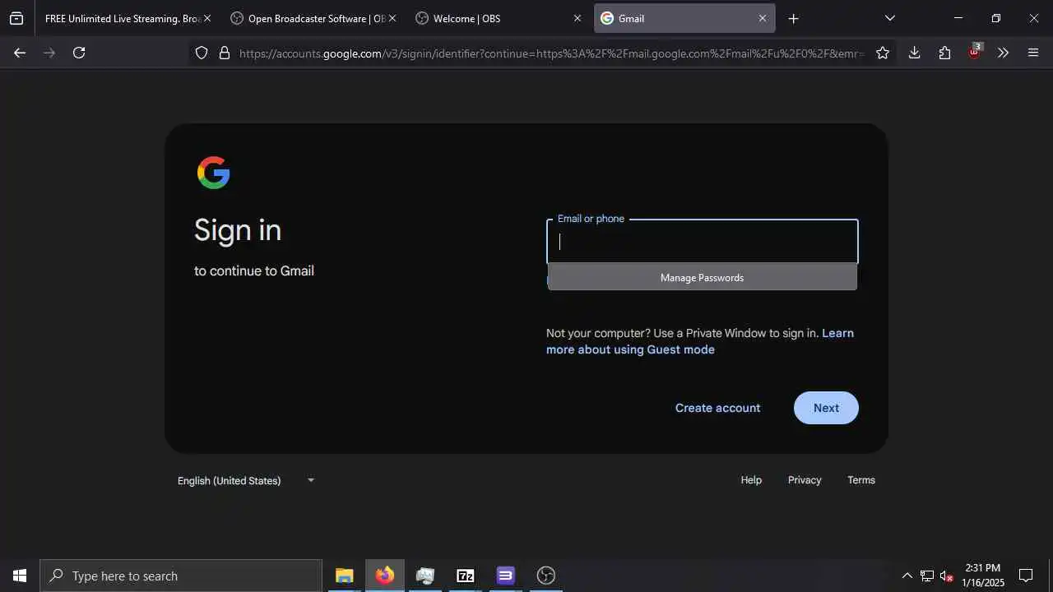Focus the Email or phone field
1053x592 pixels.
[x=703, y=241]
